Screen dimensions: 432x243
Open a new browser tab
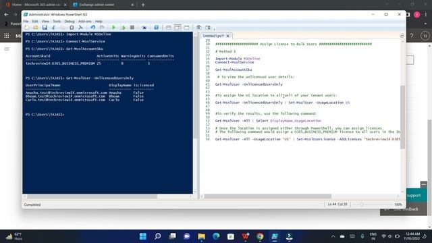pos(143,5)
